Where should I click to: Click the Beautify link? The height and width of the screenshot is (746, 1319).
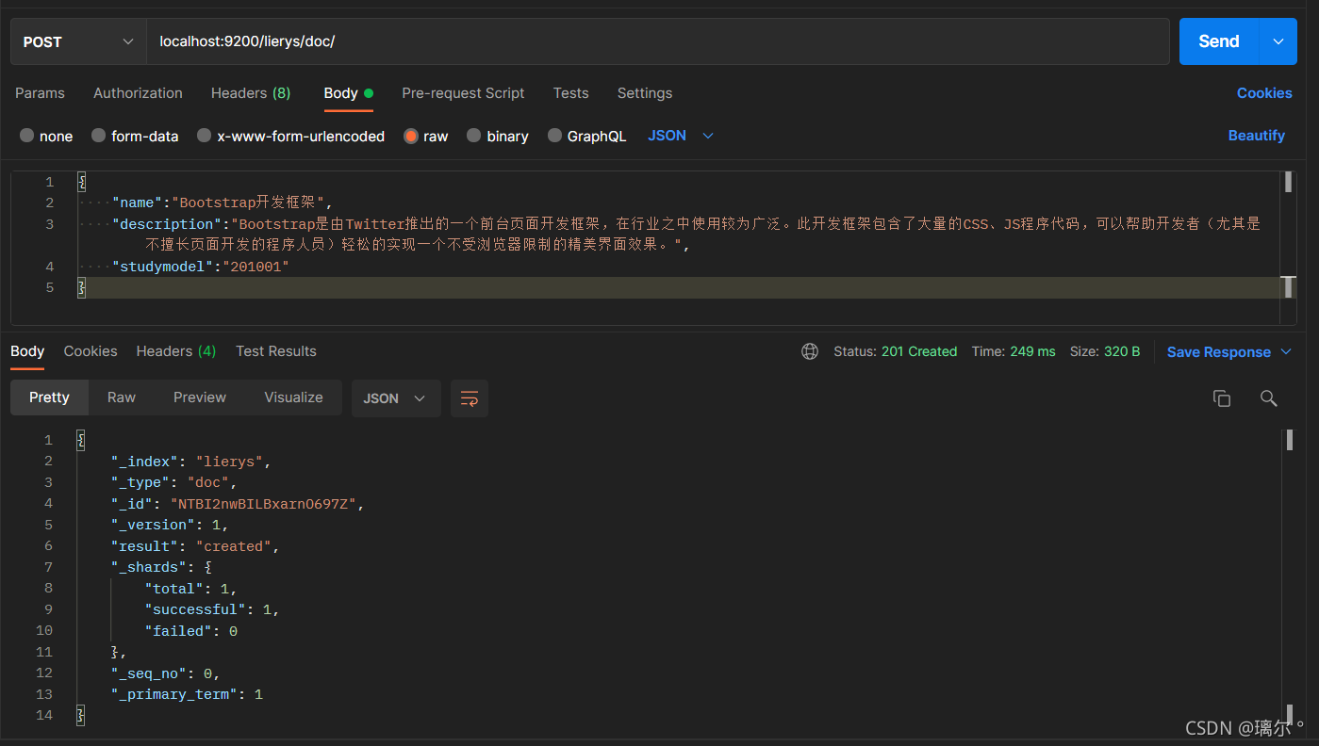click(x=1256, y=136)
